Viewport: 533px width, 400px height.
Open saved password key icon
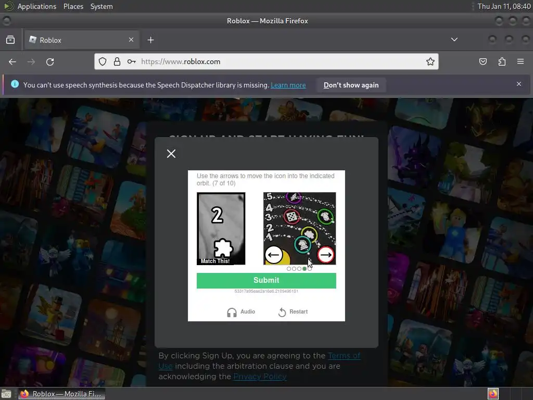click(x=132, y=61)
